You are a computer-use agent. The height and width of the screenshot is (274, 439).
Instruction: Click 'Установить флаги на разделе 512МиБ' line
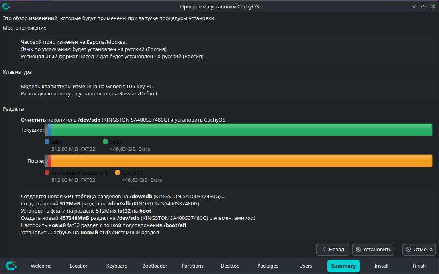[86, 211]
